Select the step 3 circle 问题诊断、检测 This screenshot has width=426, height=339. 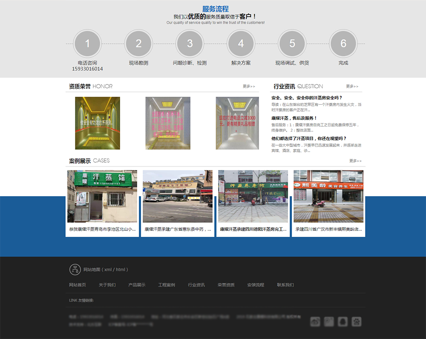pos(190,43)
